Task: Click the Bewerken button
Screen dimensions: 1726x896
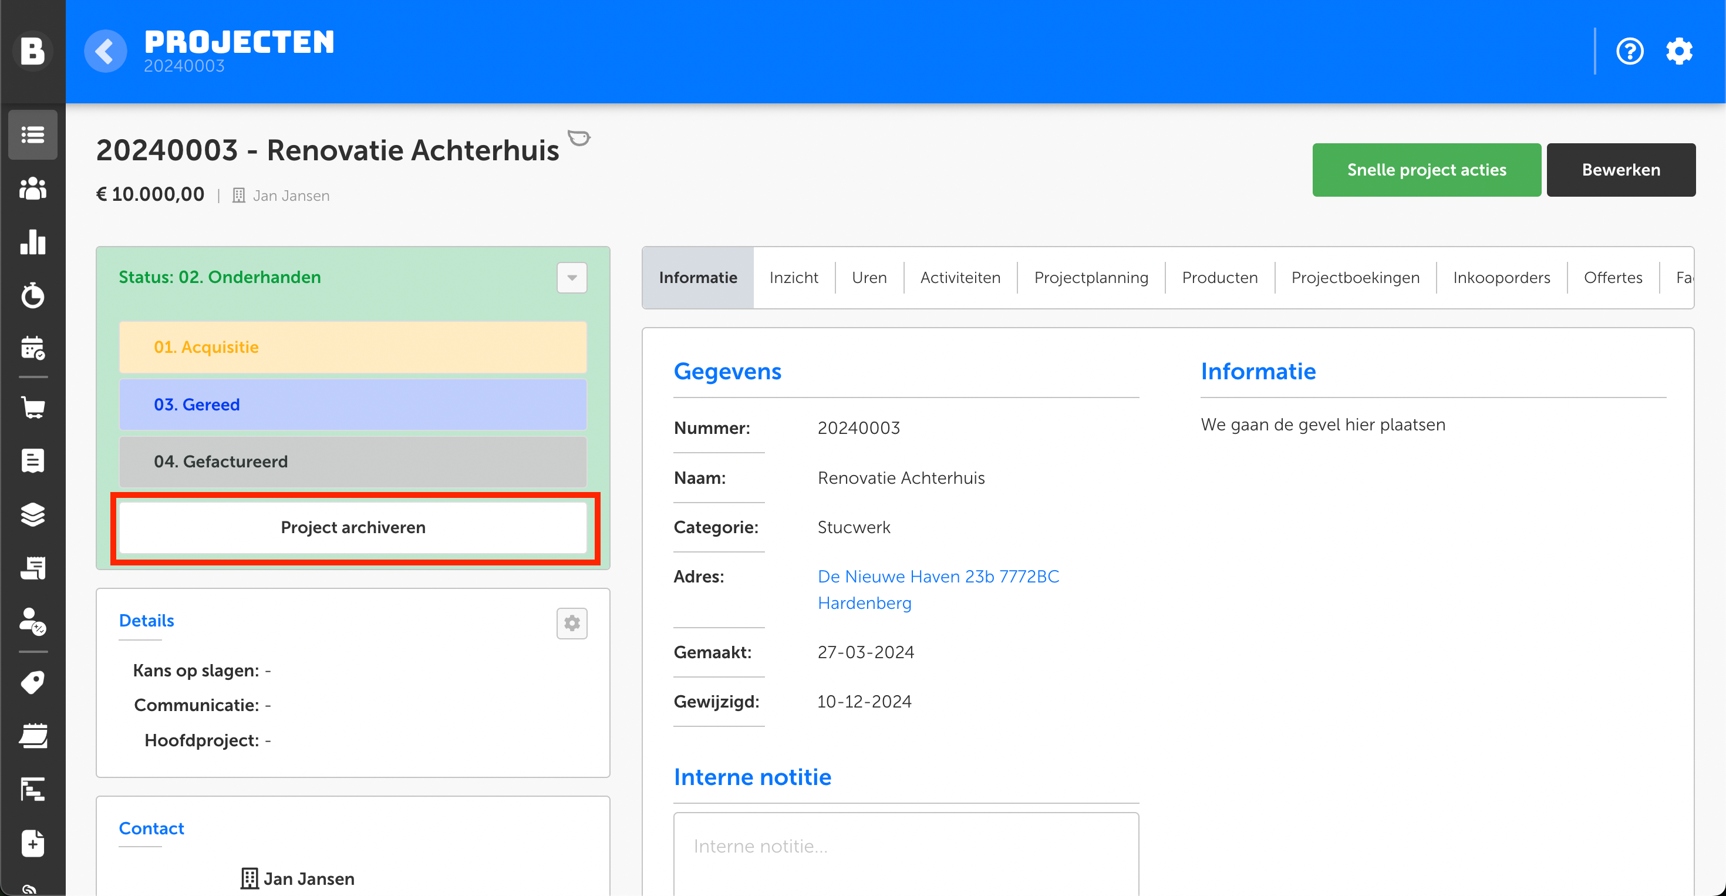Action: (1621, 170)
